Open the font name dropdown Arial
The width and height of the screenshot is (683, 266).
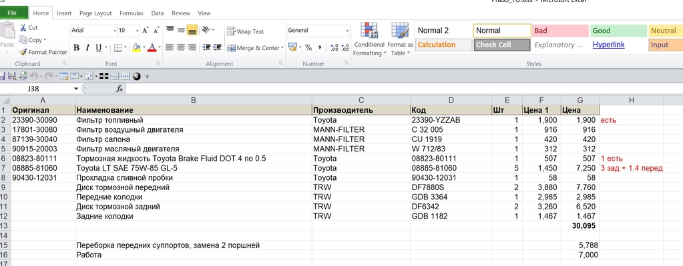115,31
